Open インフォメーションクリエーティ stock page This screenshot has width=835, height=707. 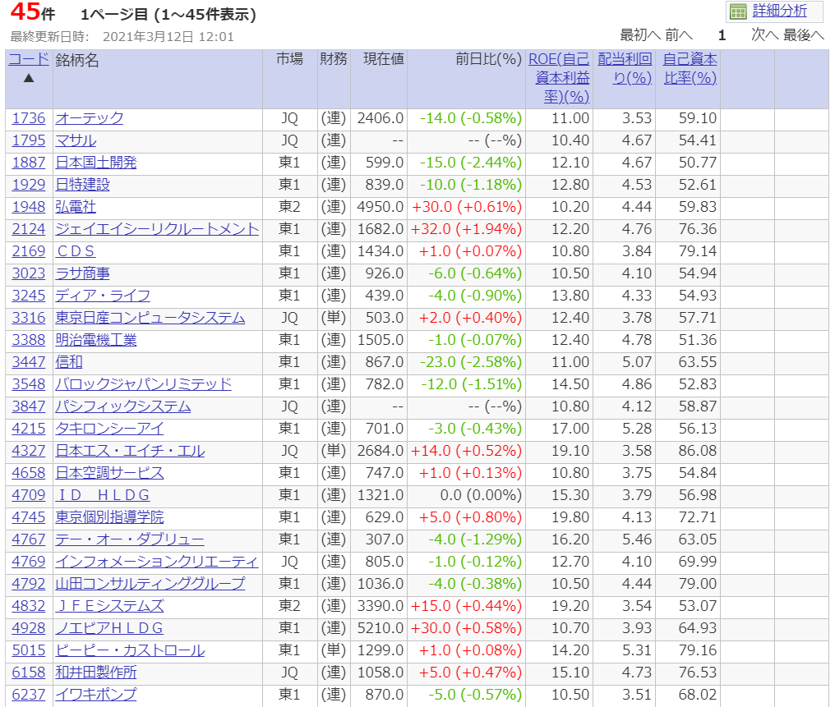coord(157,561)
